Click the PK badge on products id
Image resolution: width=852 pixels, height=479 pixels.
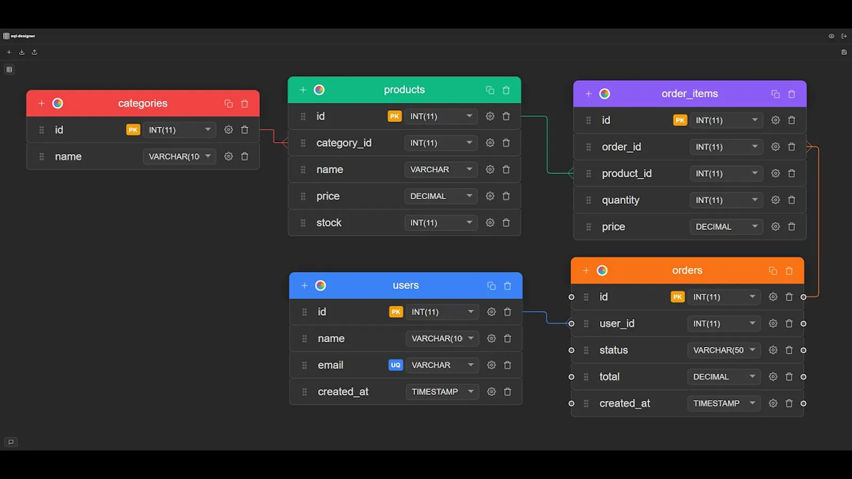click(395, 117)
